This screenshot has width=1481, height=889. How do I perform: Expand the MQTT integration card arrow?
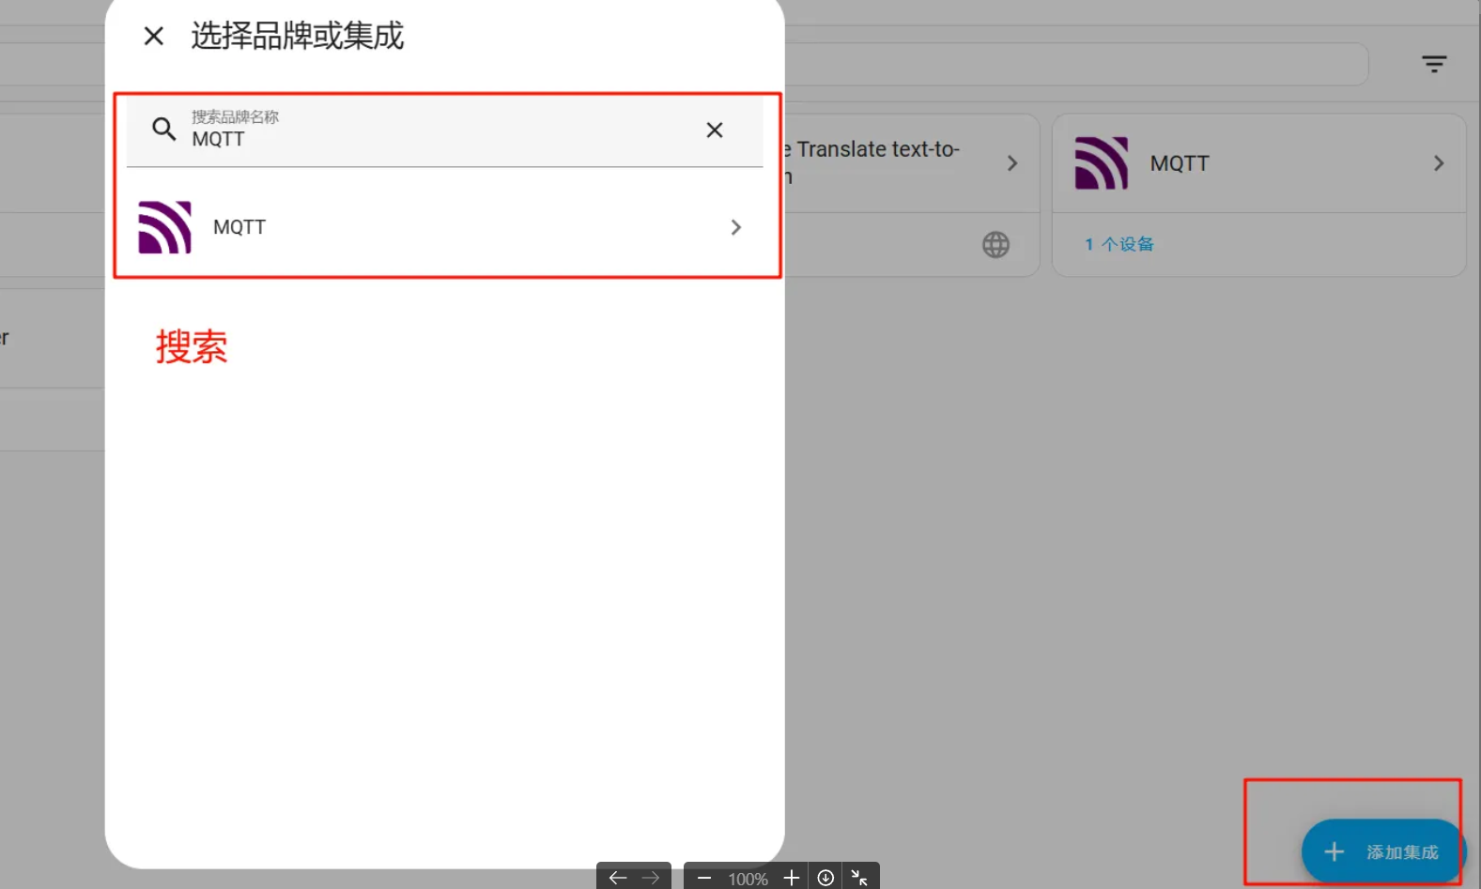(x=1439, y=163)
